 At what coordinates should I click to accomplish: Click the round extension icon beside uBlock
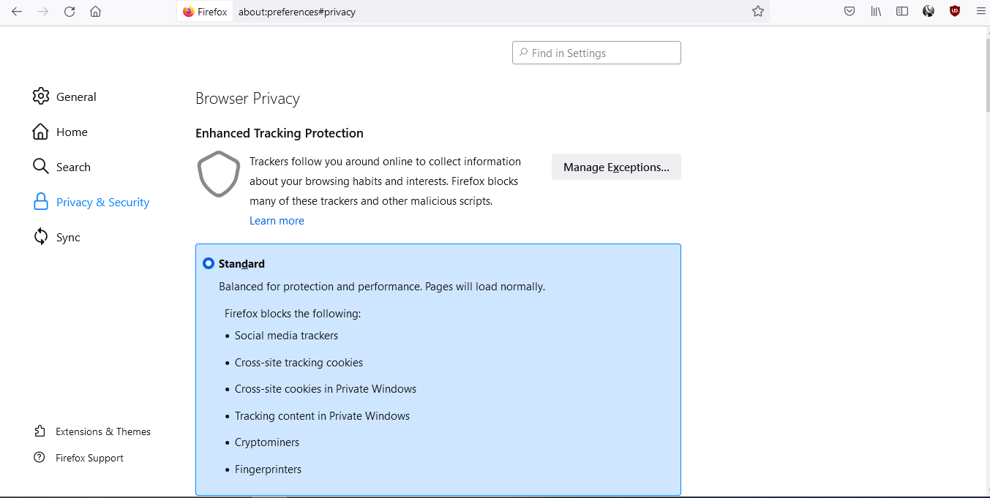pyautogui.click(x=929, y=12)
